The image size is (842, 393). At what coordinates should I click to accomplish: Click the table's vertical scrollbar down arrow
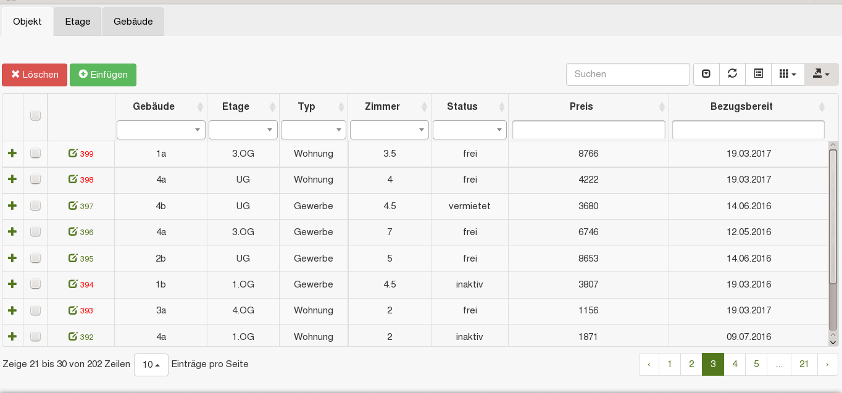point(833,341)
